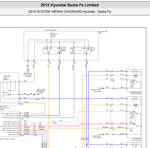Click the 'GF02' ground label
The height and width of the screenshot is (148, 150).
[x=100, y=88]
